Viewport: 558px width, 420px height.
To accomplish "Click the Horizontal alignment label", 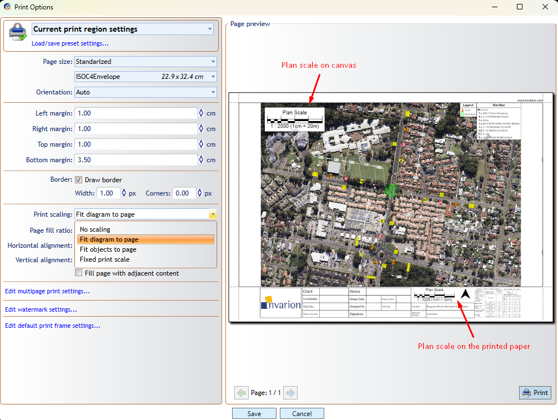I will click(x=40, y=246).
